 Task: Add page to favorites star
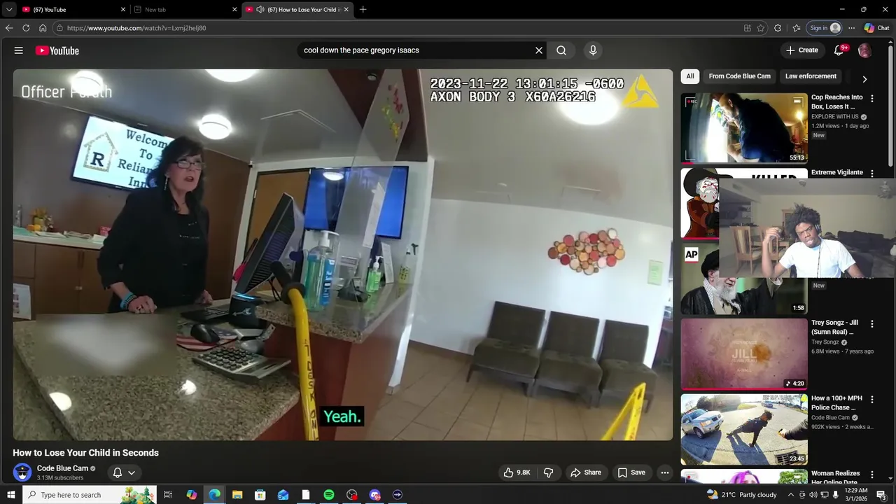tap(761, 28)
